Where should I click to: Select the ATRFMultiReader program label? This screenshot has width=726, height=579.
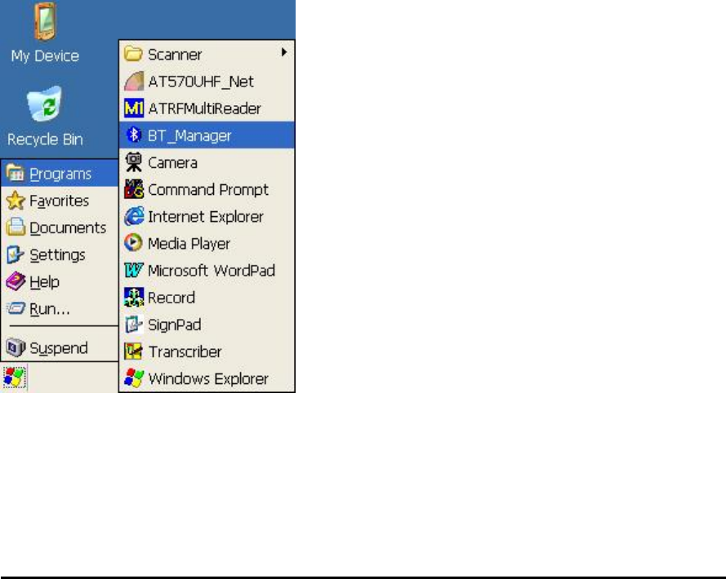(205, 108)
